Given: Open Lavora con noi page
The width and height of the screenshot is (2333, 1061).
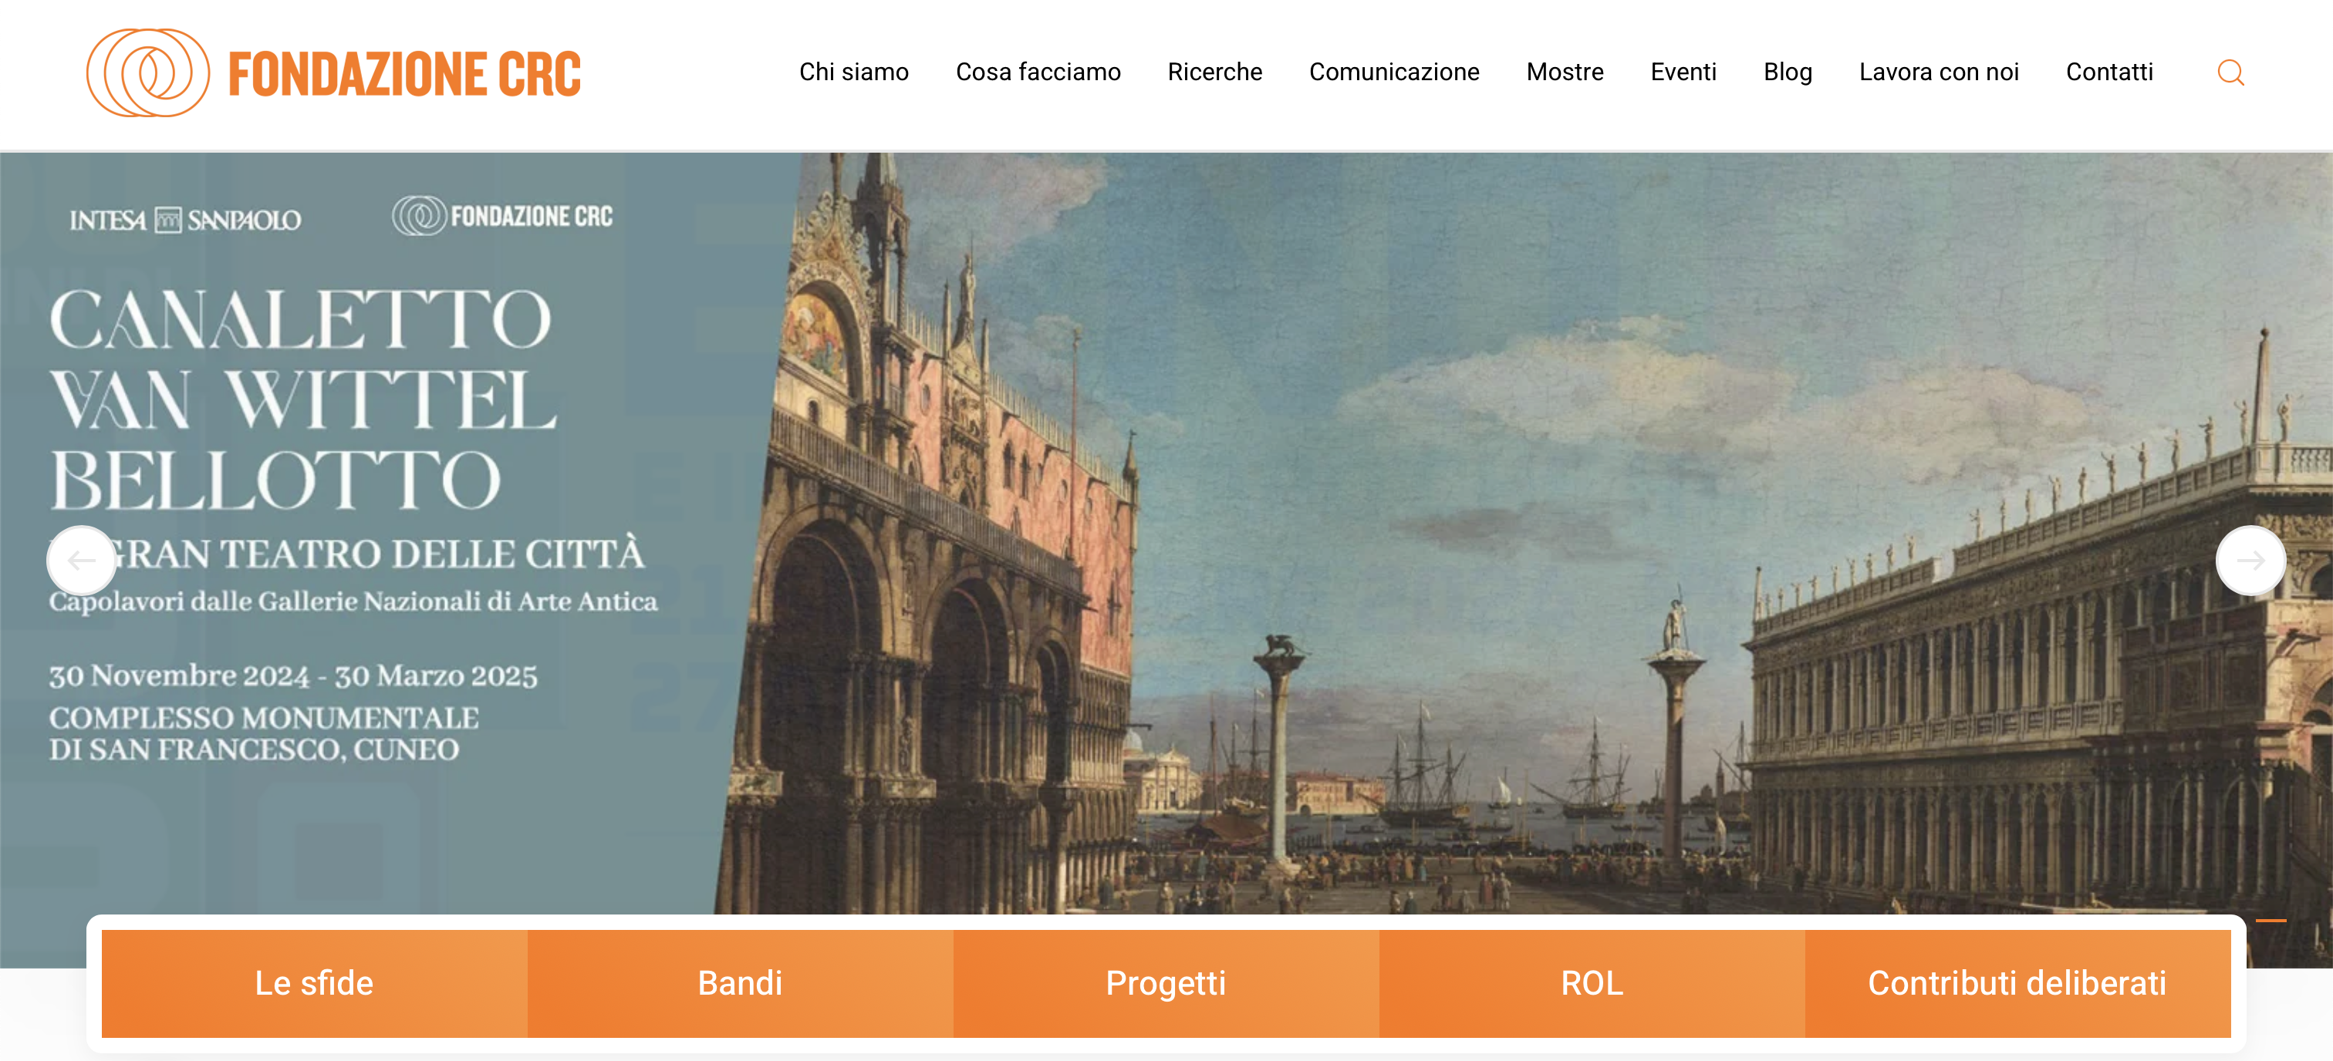Looking at the screenshot, I should click(1938, 72).
